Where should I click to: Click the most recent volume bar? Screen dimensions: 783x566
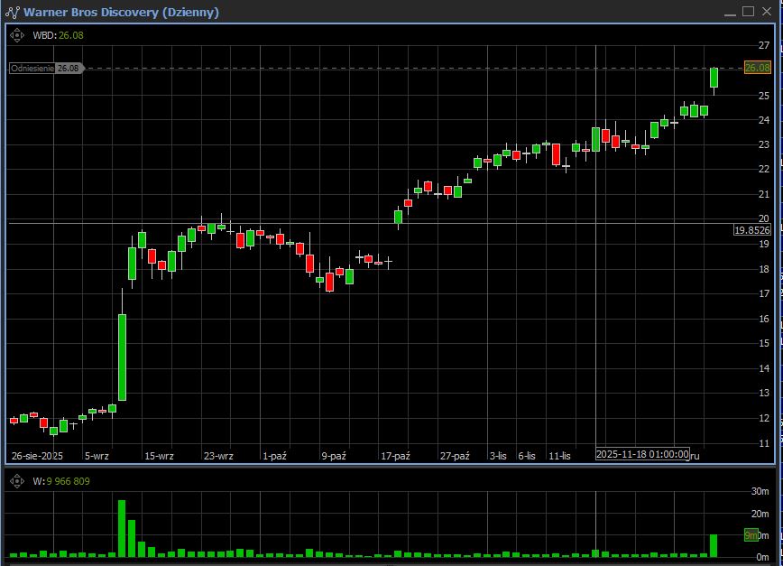pos(714,545)
